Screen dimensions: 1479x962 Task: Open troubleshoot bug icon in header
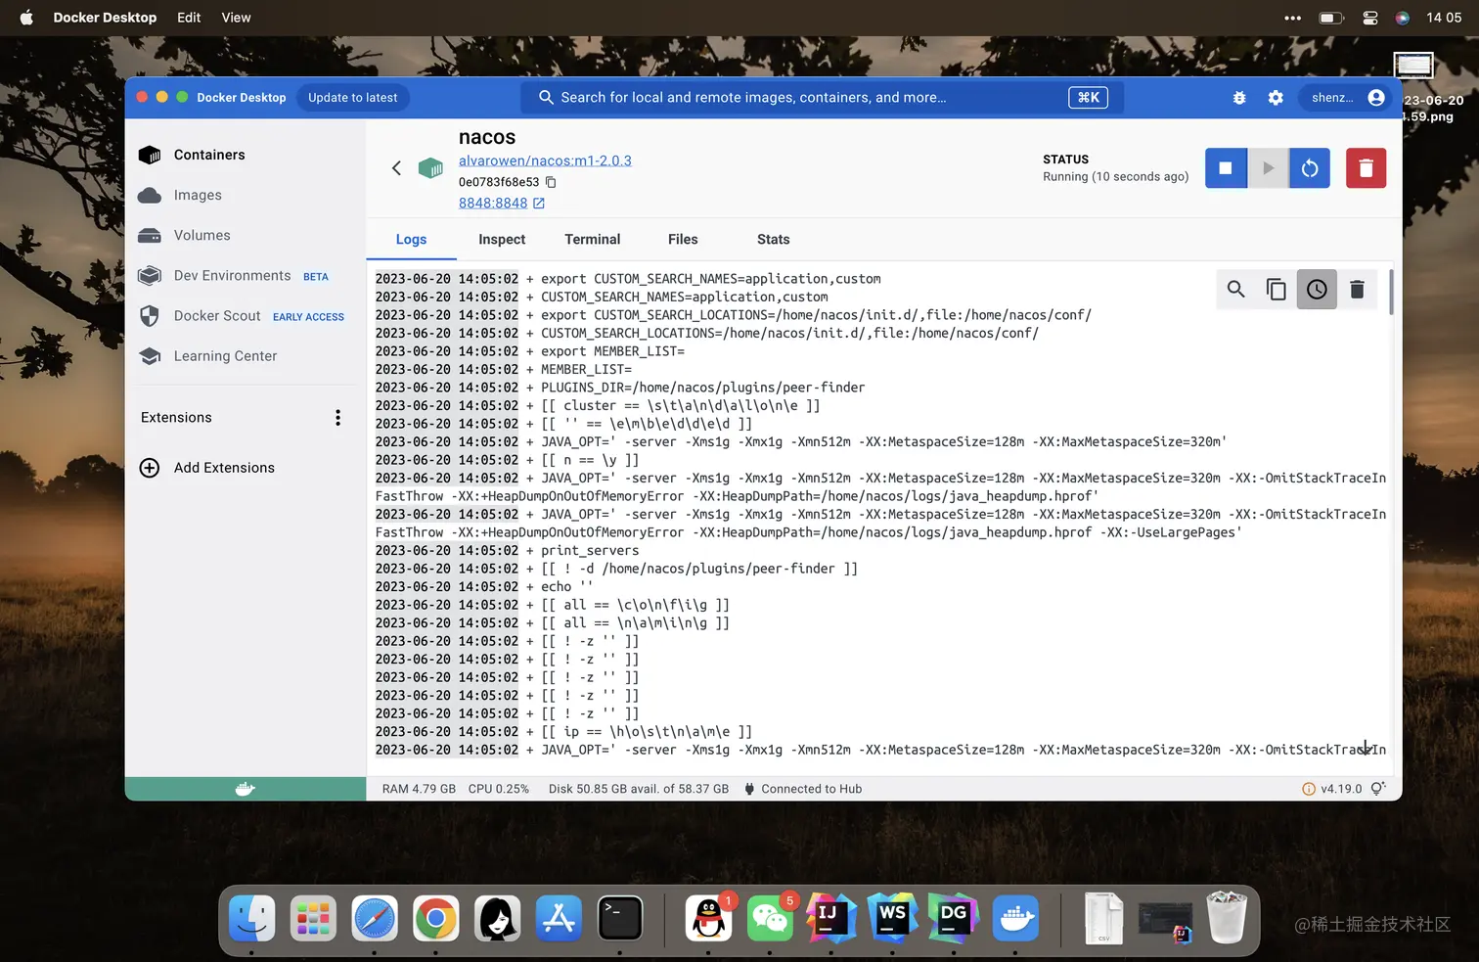pos(1239,98)
